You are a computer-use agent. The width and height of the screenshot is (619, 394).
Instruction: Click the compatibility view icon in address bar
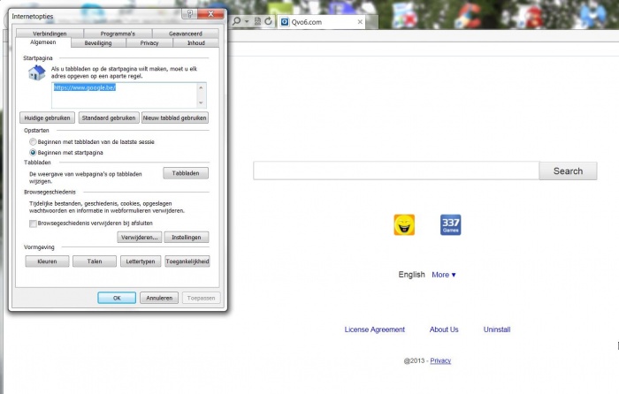(257, 21)
